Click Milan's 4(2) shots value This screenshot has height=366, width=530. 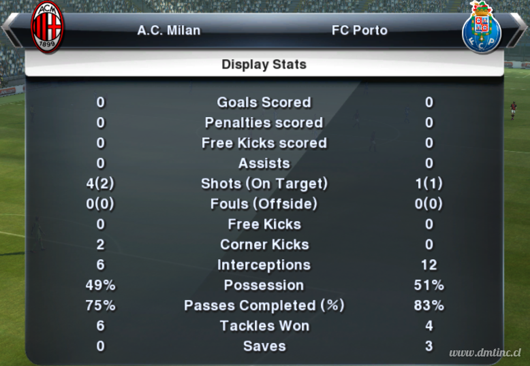100,184
